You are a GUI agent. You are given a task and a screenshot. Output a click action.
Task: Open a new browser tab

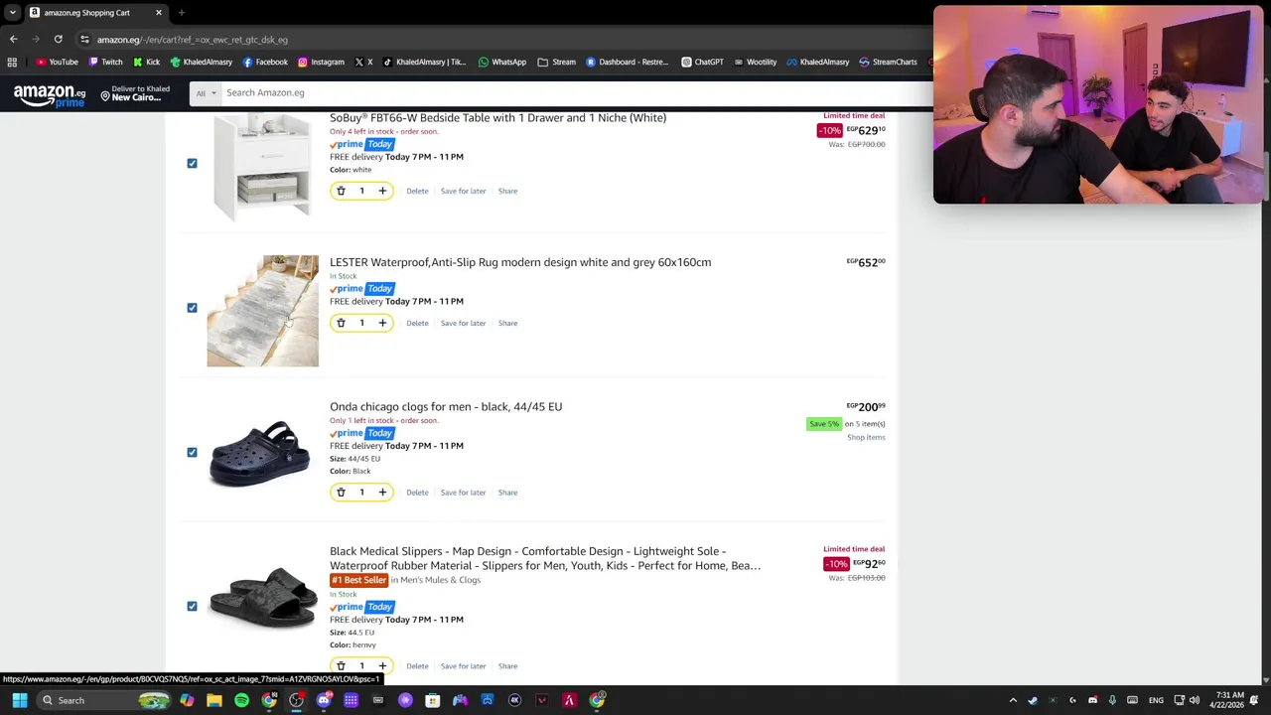[x=181, y=12]
